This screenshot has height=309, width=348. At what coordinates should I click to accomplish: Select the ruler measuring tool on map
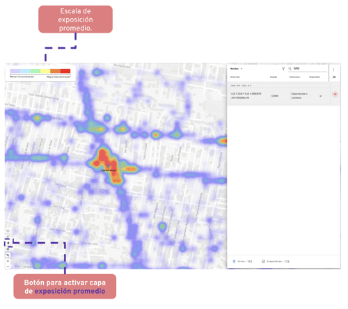(x=8, y=255)
